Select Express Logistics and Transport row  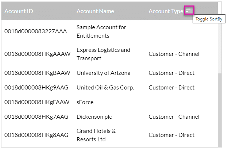pos(110,54)
